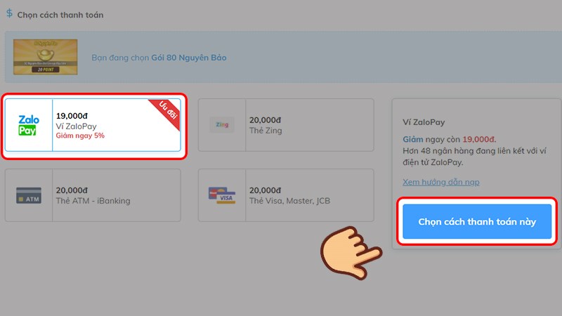562x316 pixels.
Task: Click the Gói 80 Nguyên Bảo package name
Action: click(189, 58)
